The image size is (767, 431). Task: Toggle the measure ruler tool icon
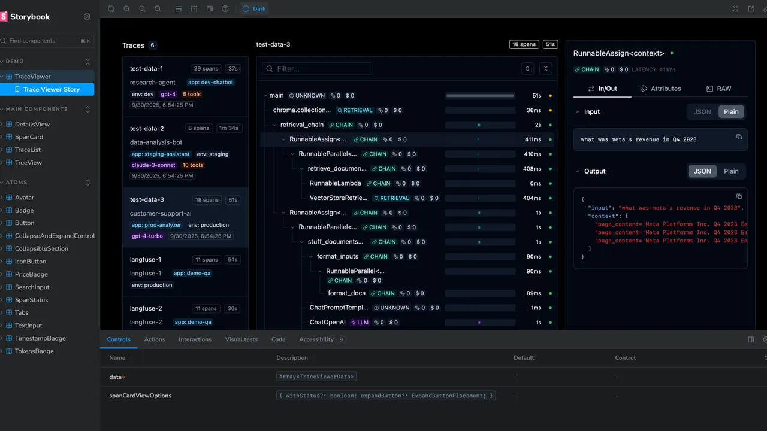pyautogui.click(x=179, y=9)
